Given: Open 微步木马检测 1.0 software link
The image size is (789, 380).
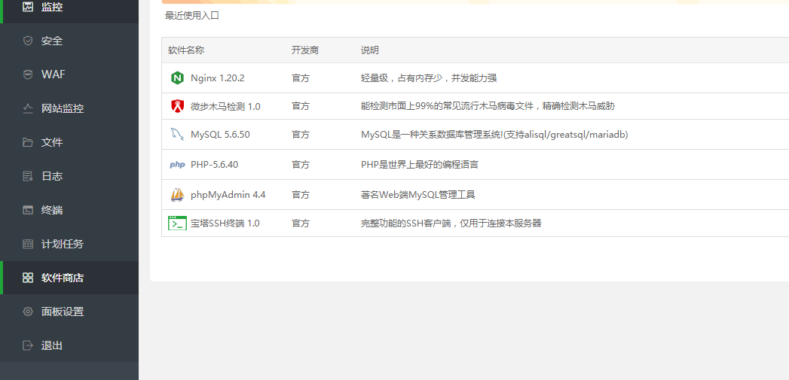Looking at the screenshot, I should pos(225,106).
